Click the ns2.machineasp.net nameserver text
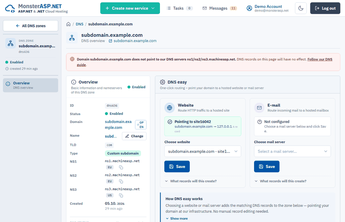The width and height of the screenshot is (345, 222). (x=122, y=175)
